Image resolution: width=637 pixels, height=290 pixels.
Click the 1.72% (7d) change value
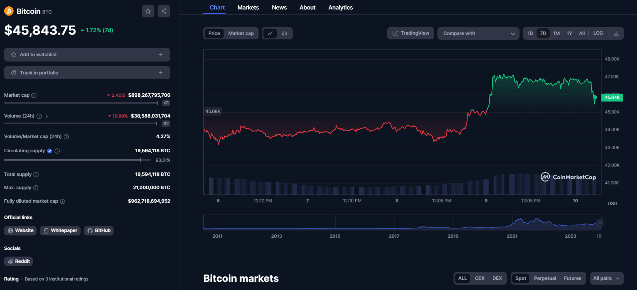pos(97,30)
